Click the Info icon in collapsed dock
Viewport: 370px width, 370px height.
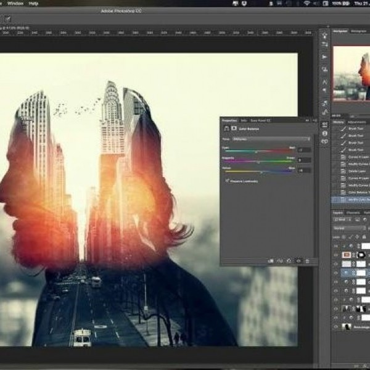click(325, 133)
